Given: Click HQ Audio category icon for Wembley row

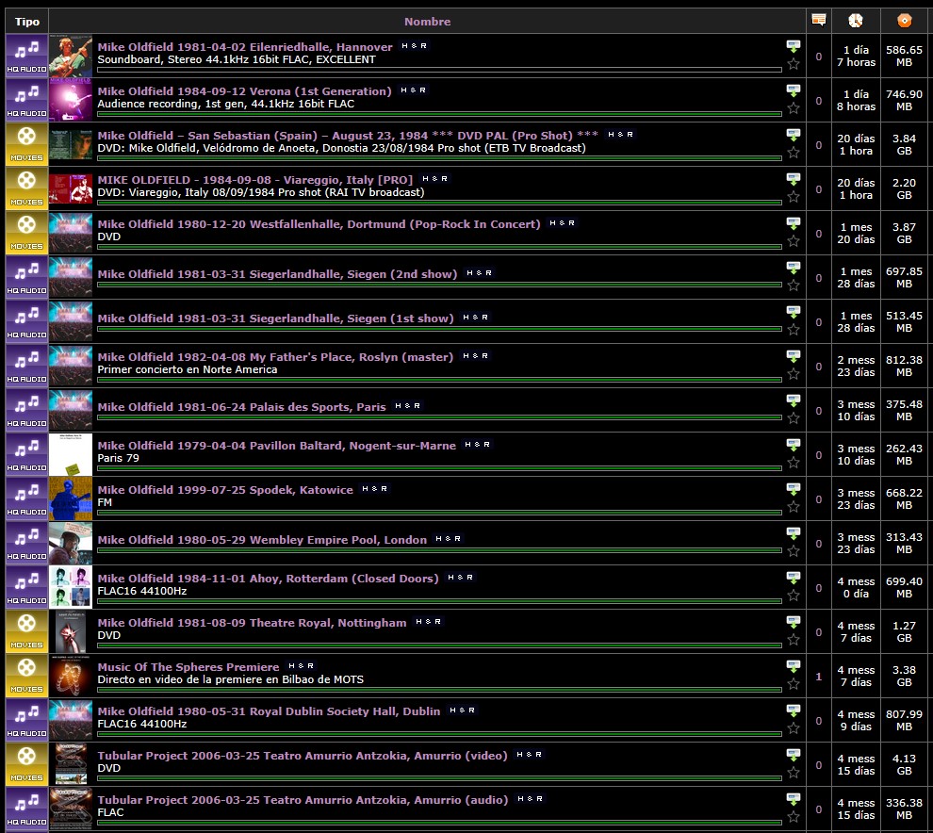Looking at the screenshot, I should point(26,543).
